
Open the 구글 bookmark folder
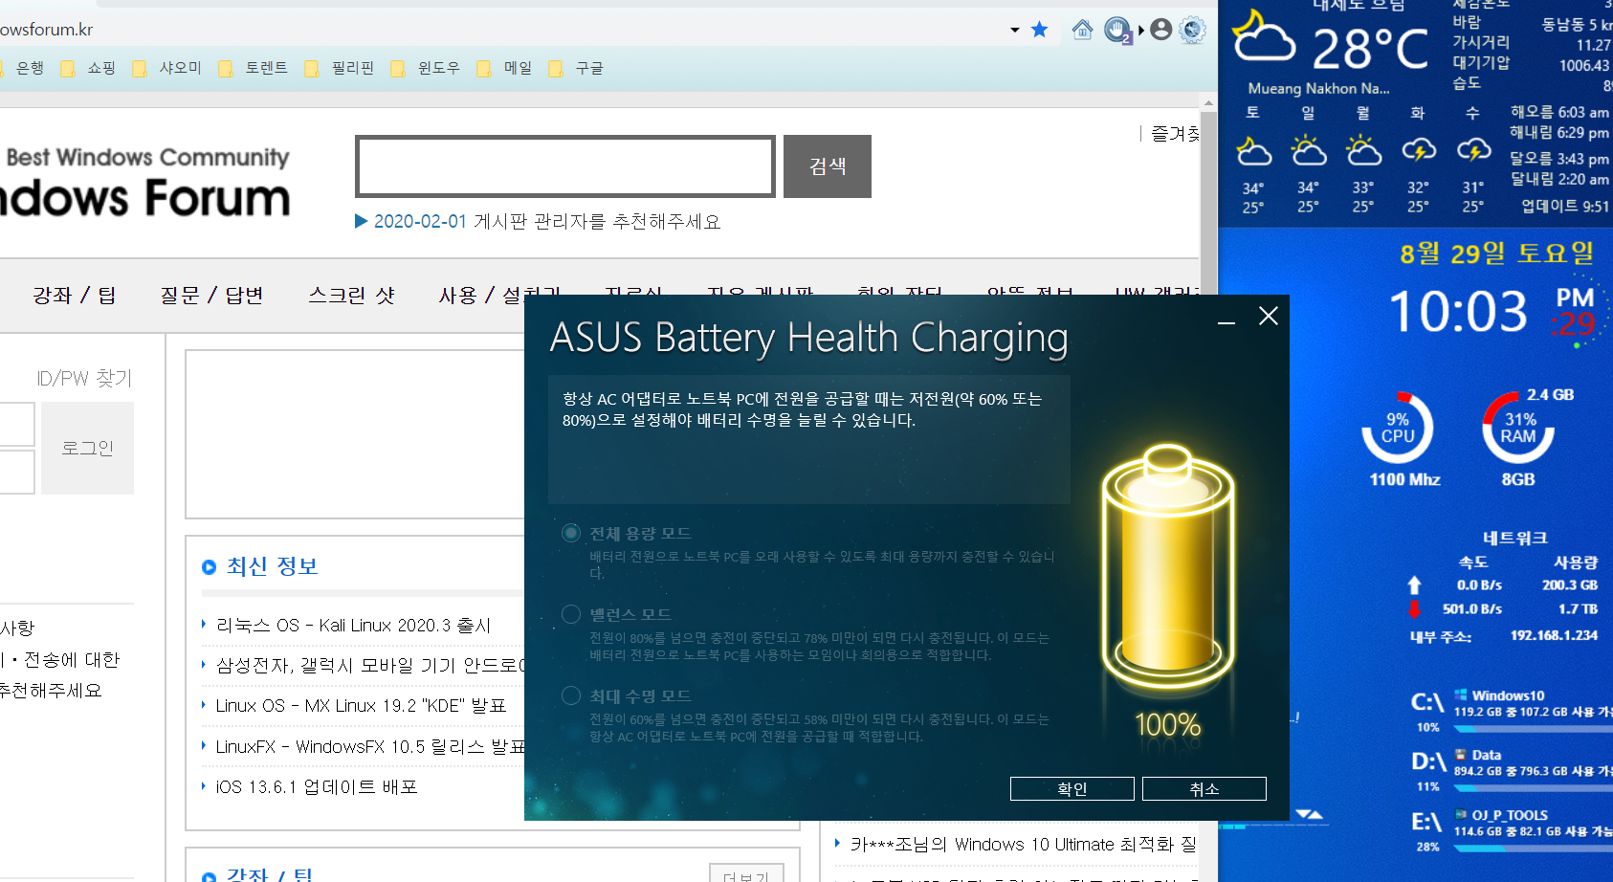tap(577, 68)
